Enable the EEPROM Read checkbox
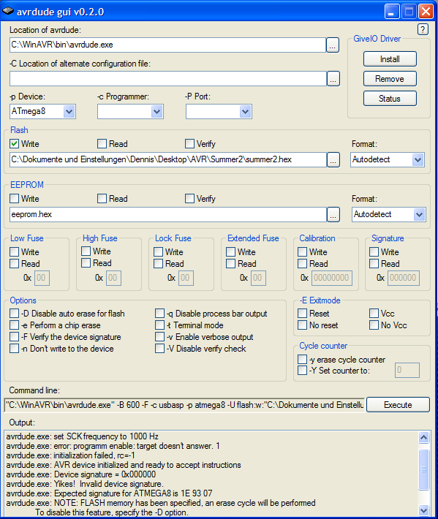The image size is (438, 519). pos(102,198)
